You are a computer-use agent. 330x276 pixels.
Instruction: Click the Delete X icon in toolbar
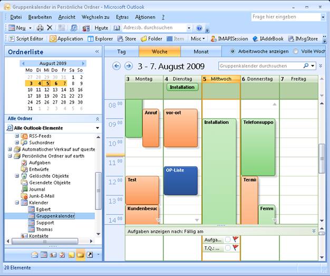coord(50,27)
